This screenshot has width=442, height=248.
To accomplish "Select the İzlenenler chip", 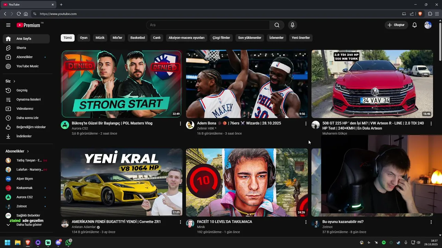I will [277, 38].
